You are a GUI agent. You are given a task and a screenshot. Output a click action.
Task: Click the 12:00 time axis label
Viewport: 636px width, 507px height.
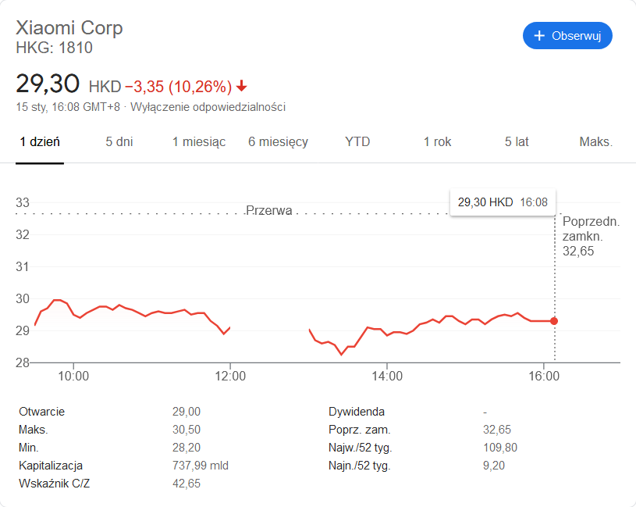pos(230,376)
